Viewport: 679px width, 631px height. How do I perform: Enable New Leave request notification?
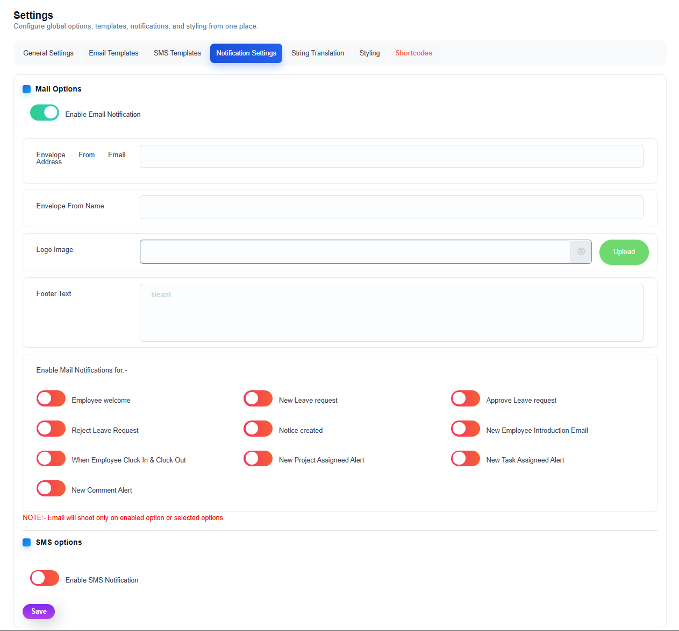pos(258,398)
